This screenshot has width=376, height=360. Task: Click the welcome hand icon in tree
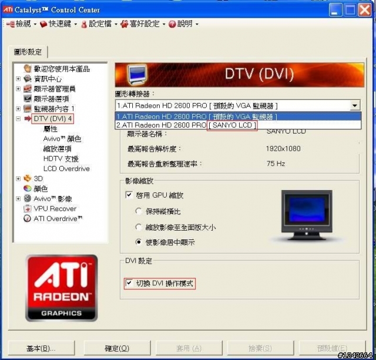[x=28, y=68]
